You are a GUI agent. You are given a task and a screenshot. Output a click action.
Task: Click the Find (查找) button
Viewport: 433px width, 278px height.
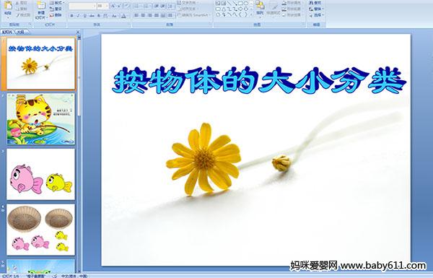(x=315, y=3)
